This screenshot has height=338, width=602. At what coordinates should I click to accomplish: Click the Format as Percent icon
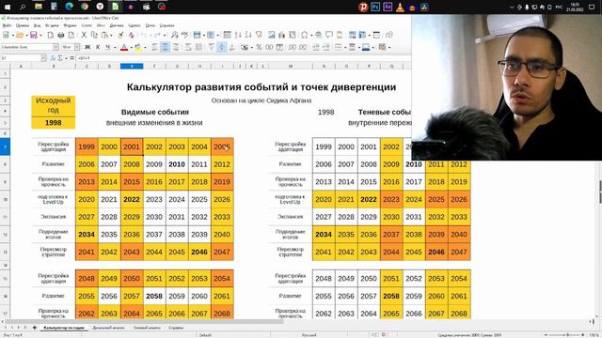(x=259, y=47)
